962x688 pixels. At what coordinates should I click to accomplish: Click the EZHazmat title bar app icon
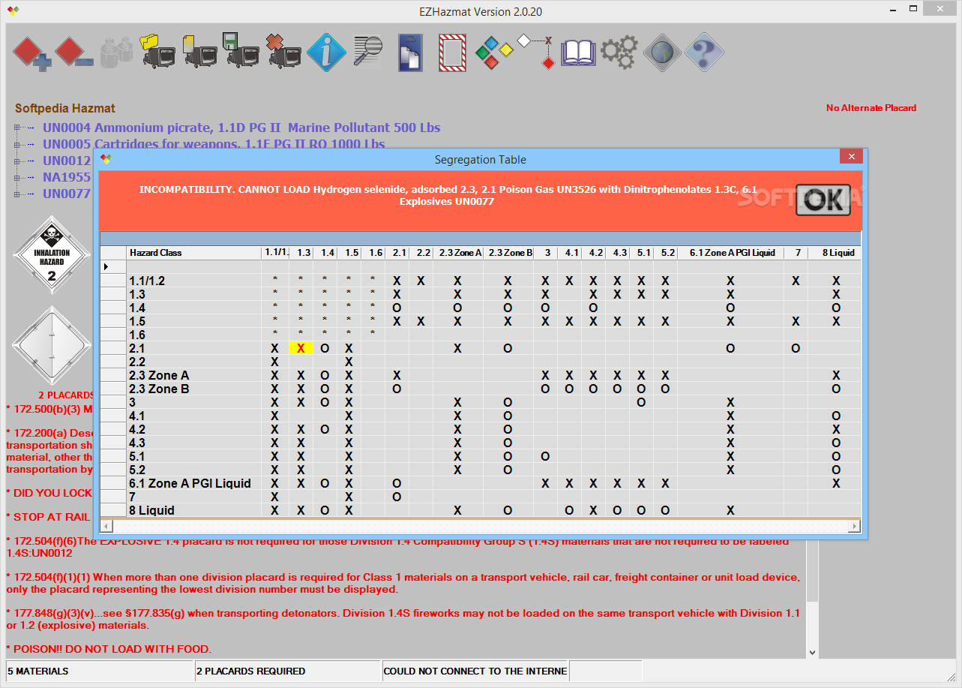click(x=13, y=11)
